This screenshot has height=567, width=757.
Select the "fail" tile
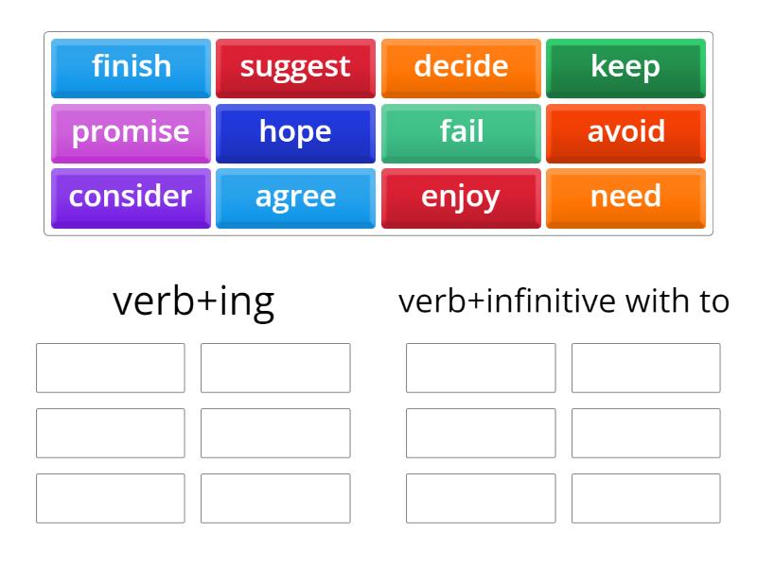(461, 132)
